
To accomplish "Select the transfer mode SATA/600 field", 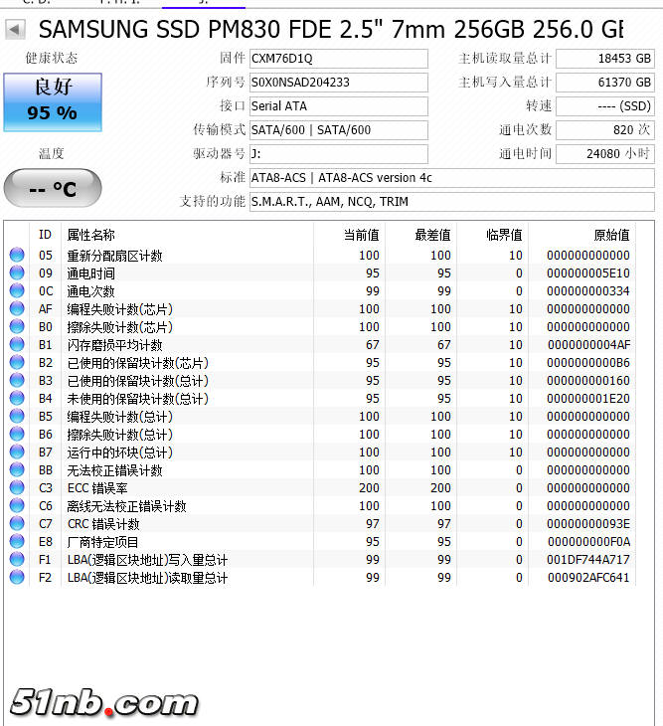I will coord(339,130).
